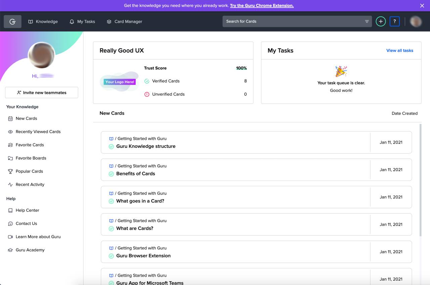
Task: Open the user avatar in top bar
Action: (x=416, y=21)
